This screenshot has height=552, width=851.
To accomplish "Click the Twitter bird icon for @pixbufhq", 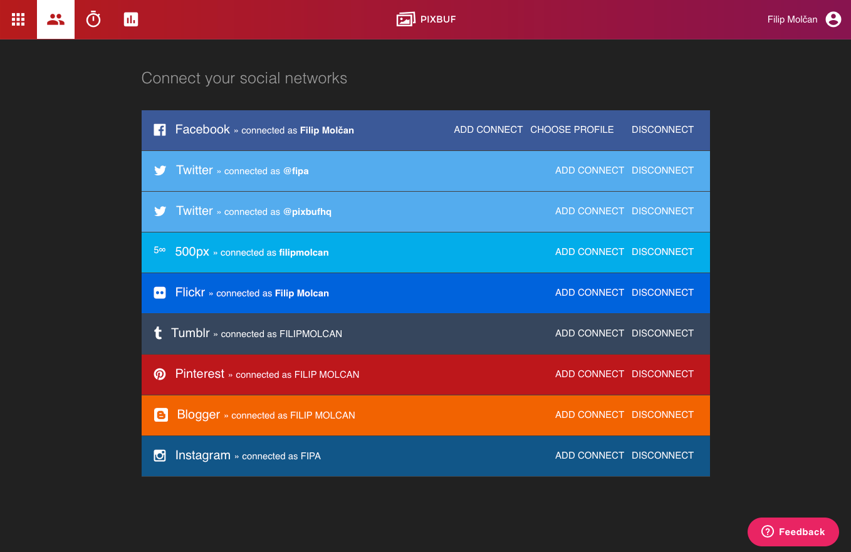I will point(160,211).
